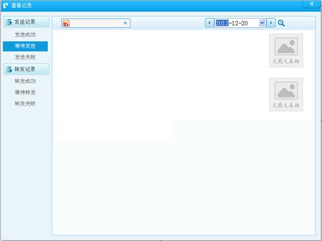The image size is (322, 241).
Task: Click the highlighted year 2012 in date field
Action: (222, 23)
